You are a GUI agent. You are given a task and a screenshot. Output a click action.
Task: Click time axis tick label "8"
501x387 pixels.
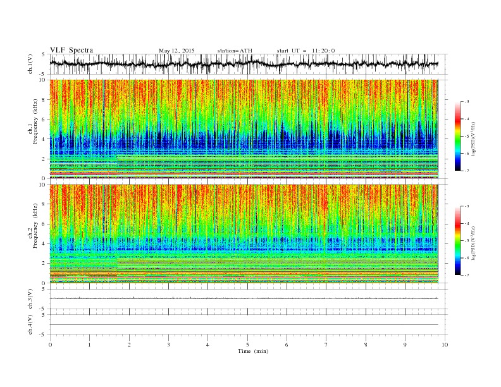tap(366, 345)
